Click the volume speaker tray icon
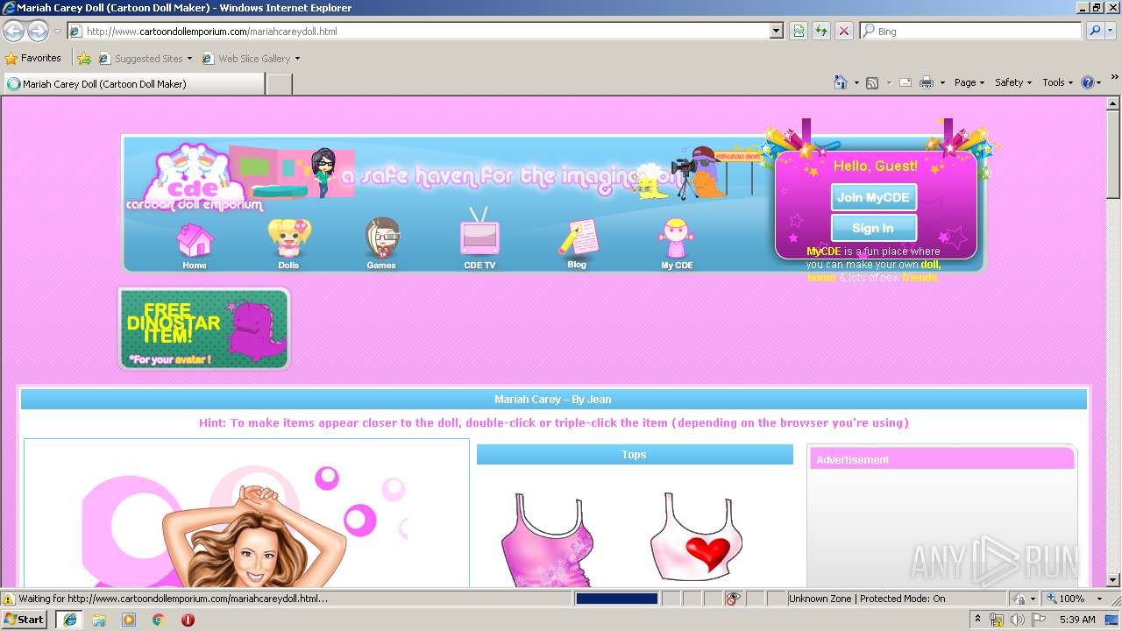Viewport: 1122px width, 631px height. [x=1017, y=620]
